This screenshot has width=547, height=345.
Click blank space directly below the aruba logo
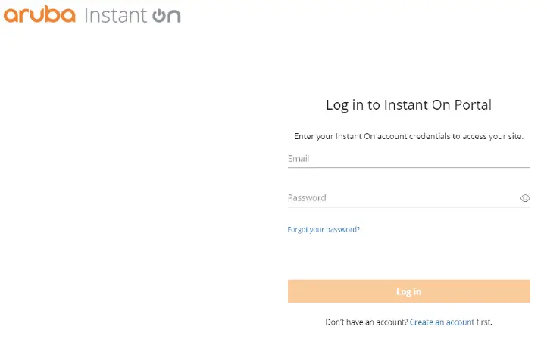point(39,53)
